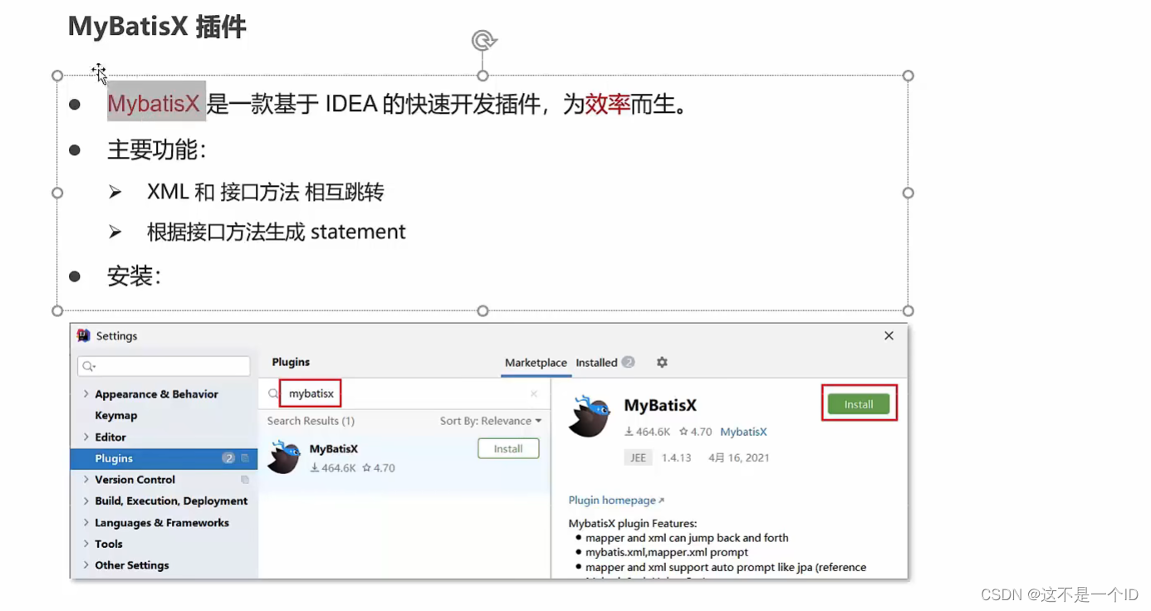This screenshot has width=1151, height=611.
Task: Expand Version Control settings node
Action: pos(86,480)
